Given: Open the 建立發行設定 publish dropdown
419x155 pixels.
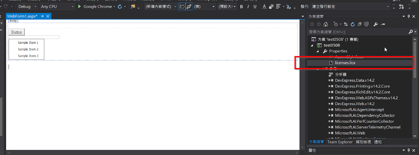Looking at the screenshot, I should (351, 7).
